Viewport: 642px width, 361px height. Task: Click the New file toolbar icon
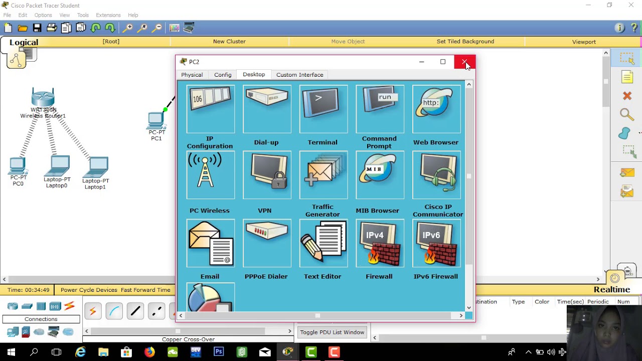pyautogui.click(x=8, y=28)
